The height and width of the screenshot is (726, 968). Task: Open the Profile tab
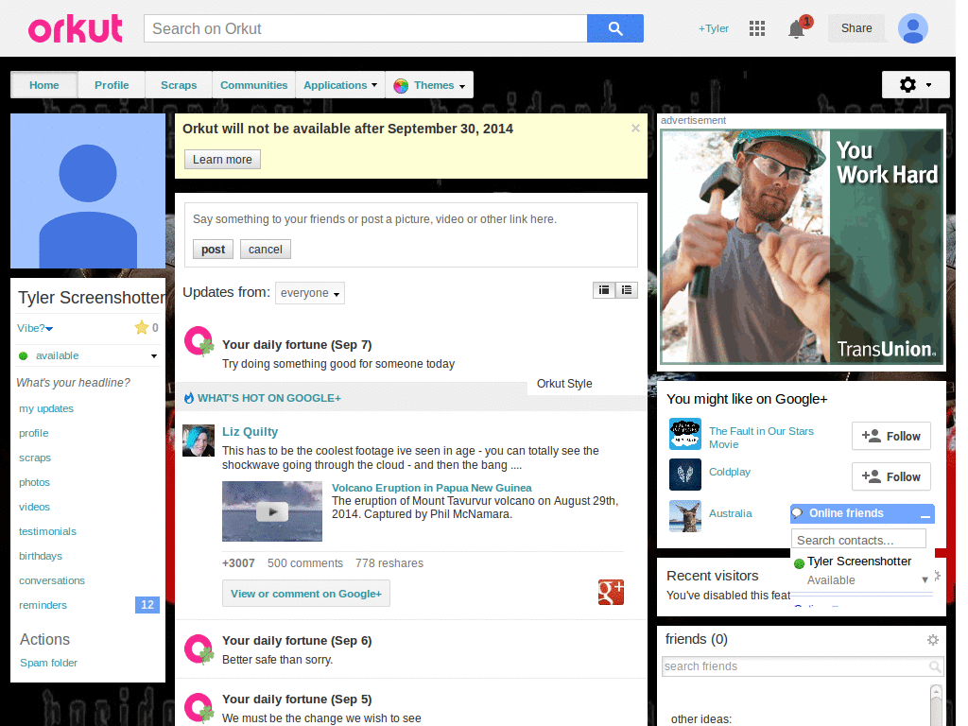[x=112, y=85]
